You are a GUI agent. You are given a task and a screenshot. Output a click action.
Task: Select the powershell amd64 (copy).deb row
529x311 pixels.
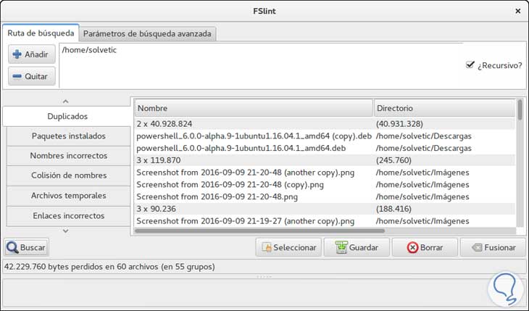point(254,136)
